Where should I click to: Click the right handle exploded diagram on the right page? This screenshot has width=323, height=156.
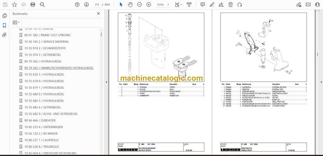(263, 47)
